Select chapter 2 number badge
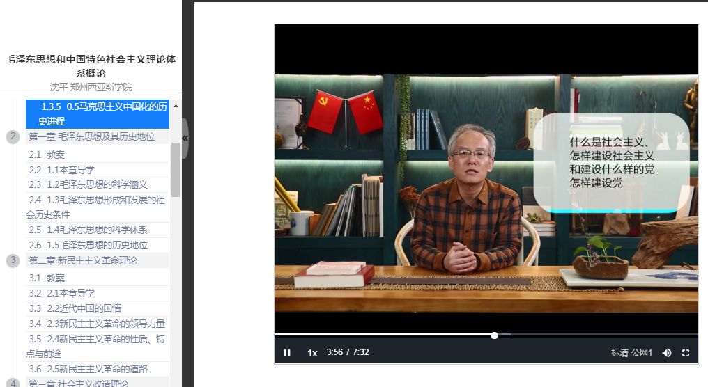Image resolution: width=708 pixels, height=387 pixels. pyautogui.click(x=13, y=136)
